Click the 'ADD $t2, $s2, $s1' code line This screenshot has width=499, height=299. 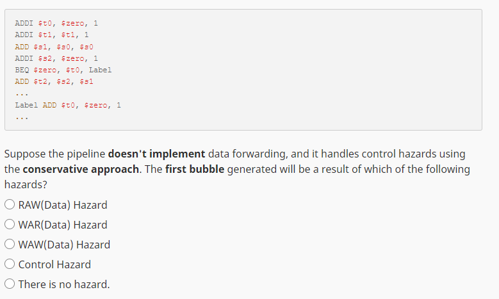click(54, 81)
